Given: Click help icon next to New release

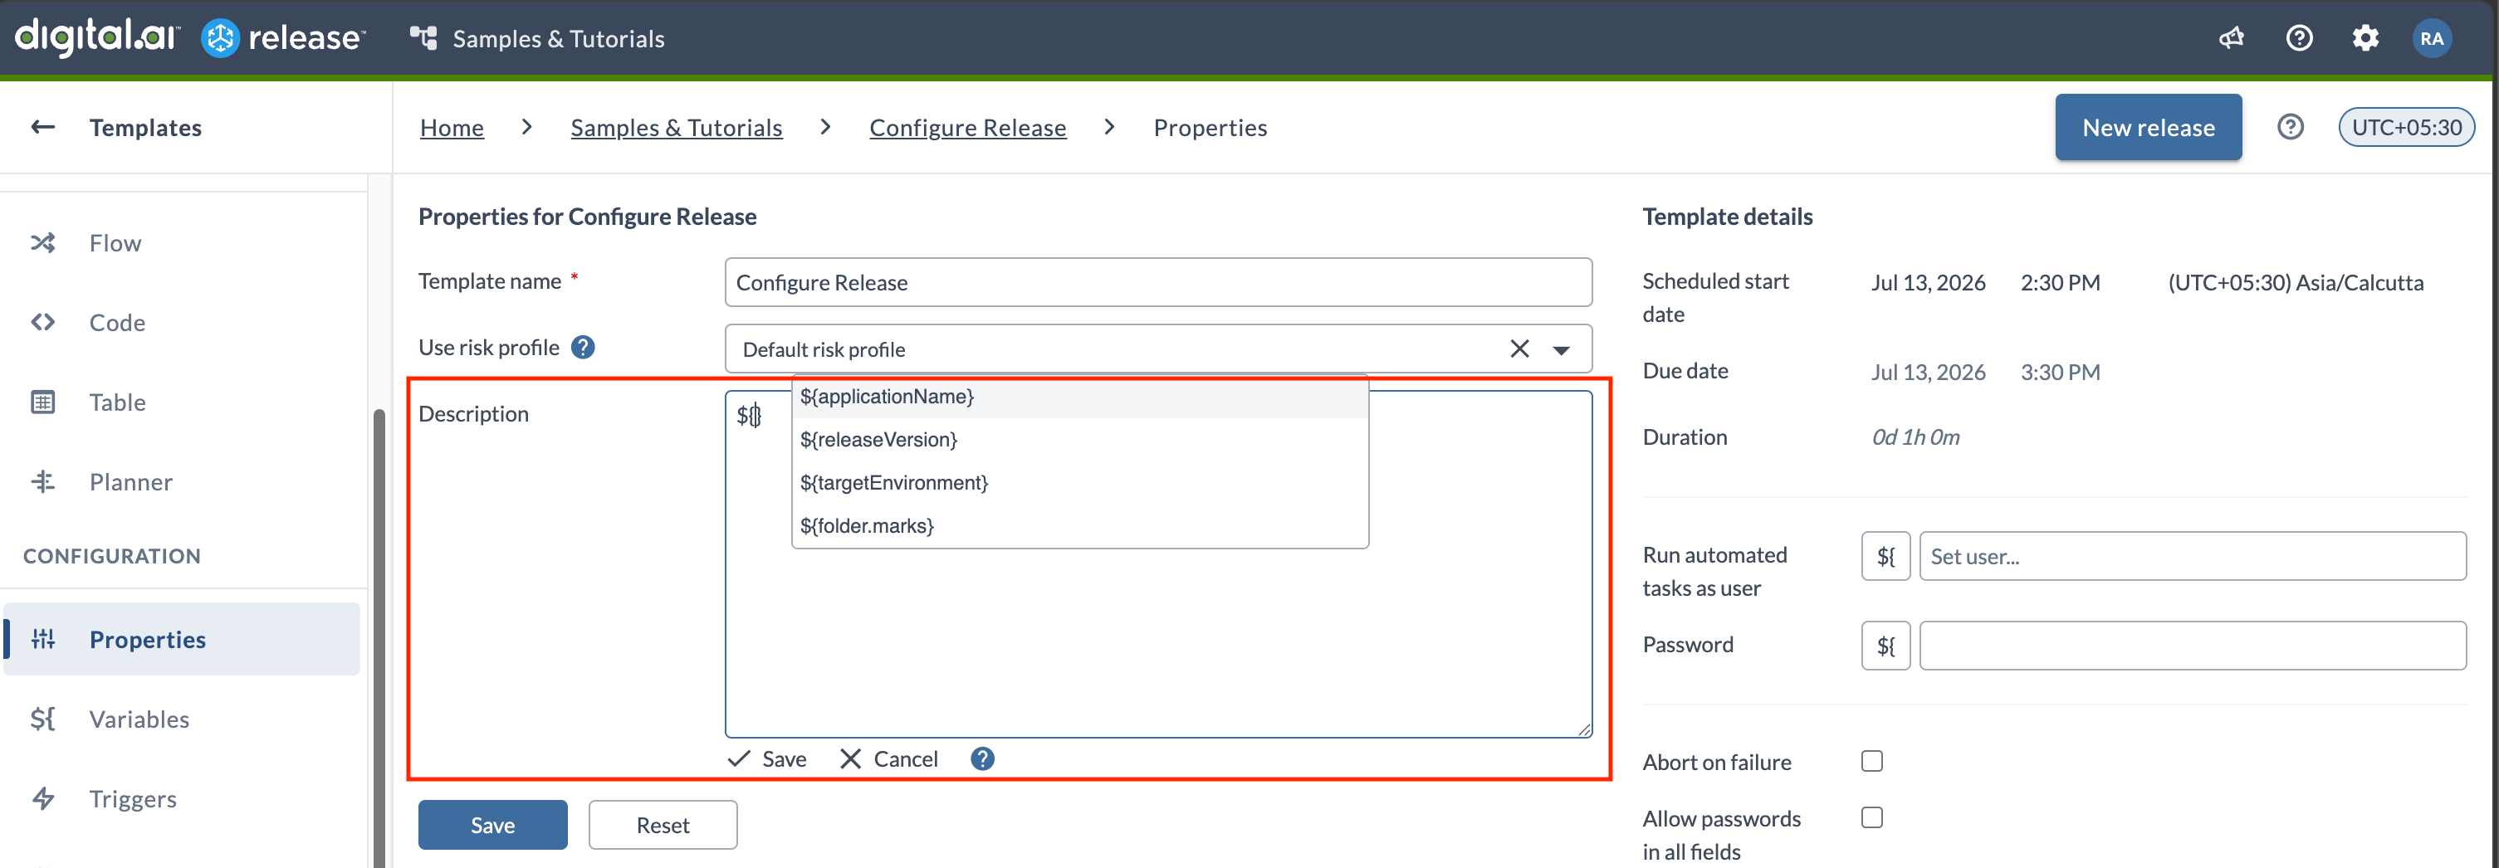Looking at the screenshot, I should pos(2290,127).
